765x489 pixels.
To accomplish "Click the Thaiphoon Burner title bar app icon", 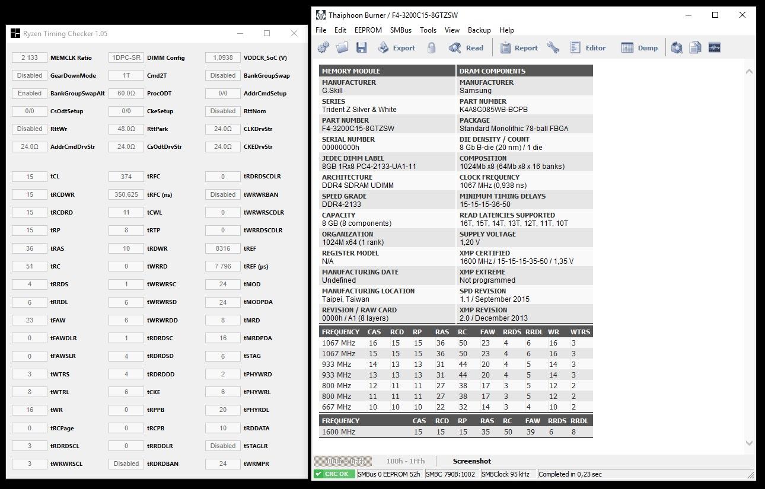I will click(321, 15).
